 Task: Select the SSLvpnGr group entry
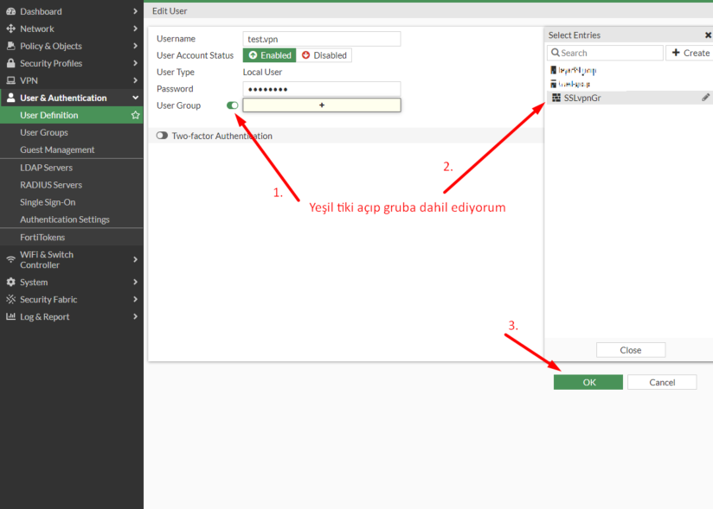pos(581,98)
